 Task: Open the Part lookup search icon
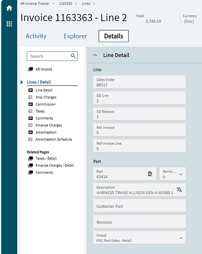(150, 174)
